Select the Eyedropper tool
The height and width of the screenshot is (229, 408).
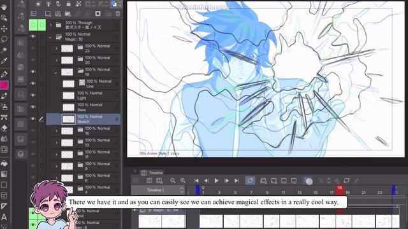pyautogui.click(x=4, y=61)
